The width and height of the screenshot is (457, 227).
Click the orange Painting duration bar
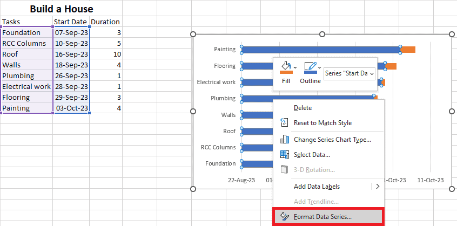(x=408, y=50)
